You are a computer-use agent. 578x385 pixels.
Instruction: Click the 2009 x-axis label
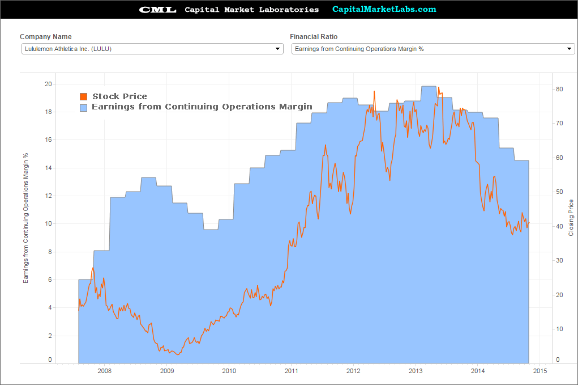pos(167,371)
